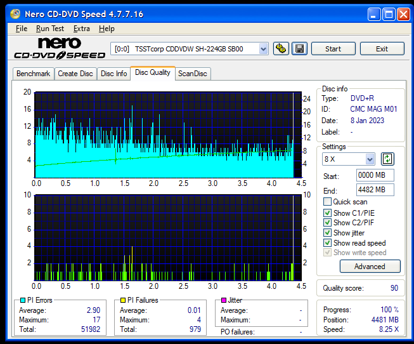Click the PI Errors average 2.90
This screenshot has width=414, height=344.
click(93, 310)
